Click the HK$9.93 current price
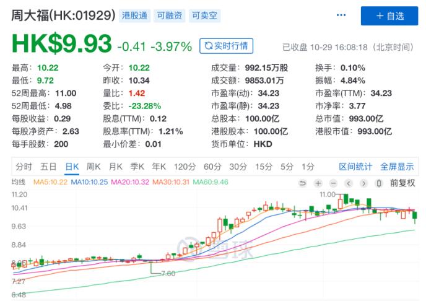This screenshot has width=426, height=301. click(62, 43)
